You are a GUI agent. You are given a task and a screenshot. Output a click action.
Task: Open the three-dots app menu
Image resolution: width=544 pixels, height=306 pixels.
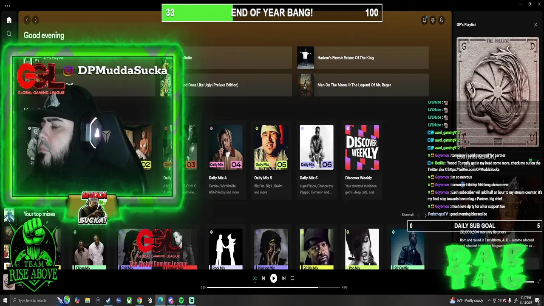point(8,6)
